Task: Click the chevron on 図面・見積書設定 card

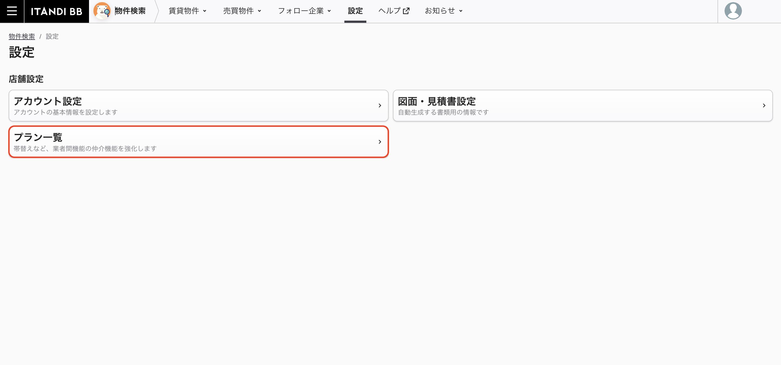Action: [x=764, y=105]
